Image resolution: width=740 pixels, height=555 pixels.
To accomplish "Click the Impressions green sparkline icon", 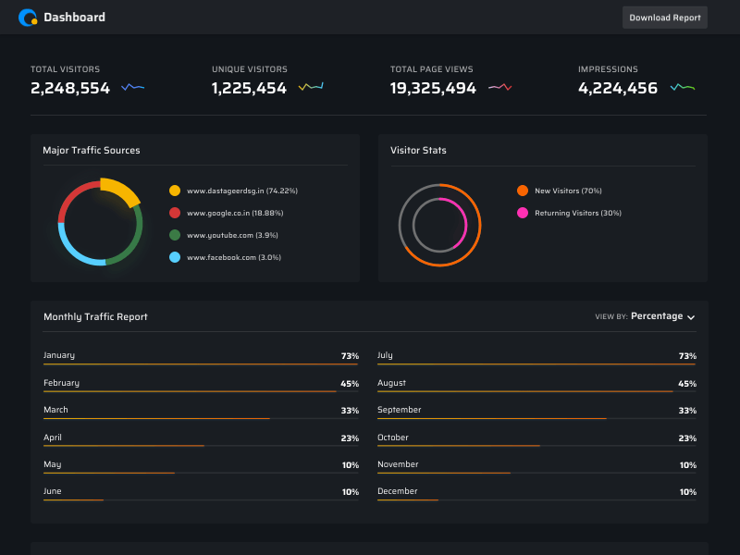I will click(683, 88).
